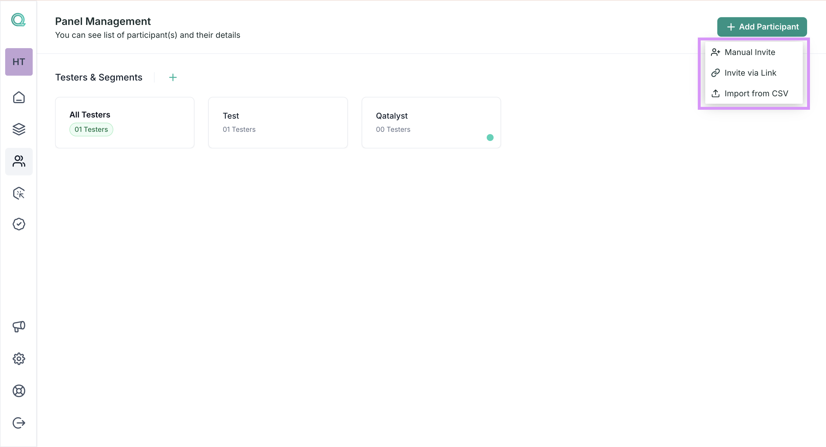This screenshot has width=826, height=447.
Task: Select the Panel participants sidebar icon
Action: pyautogui.click(x=19, y=161)
